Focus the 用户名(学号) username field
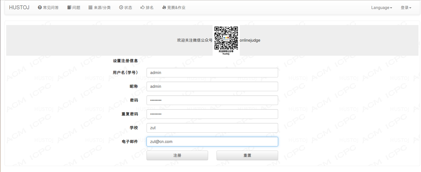Image resolution: width=421 pixels, height=172 pixels. [212, 73]
